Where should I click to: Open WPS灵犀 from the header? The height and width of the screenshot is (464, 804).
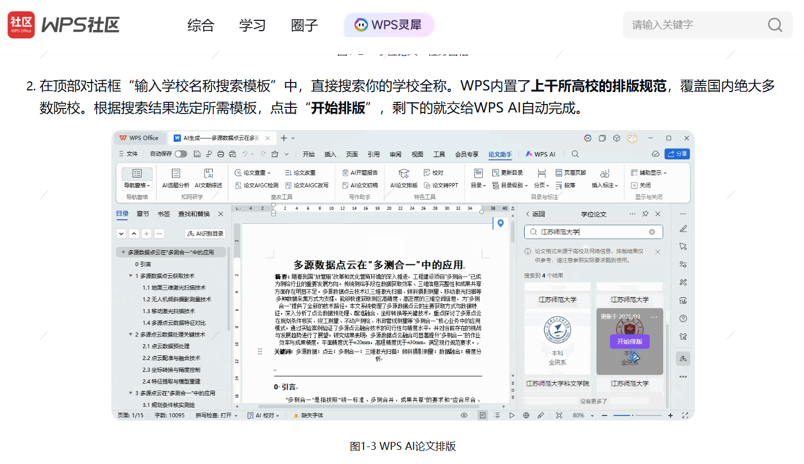[x=388, y=25]
